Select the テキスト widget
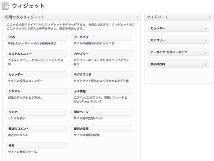The width and height of the screenshot is (214, 161). click(36, 91)
